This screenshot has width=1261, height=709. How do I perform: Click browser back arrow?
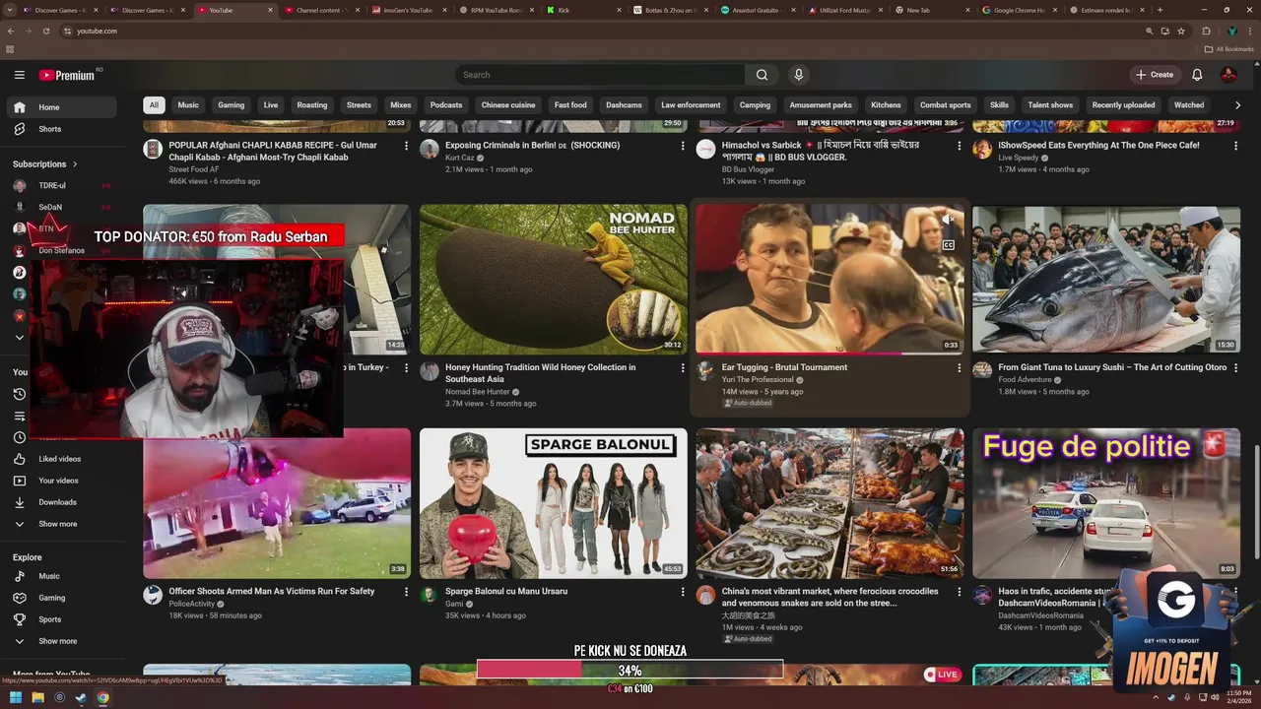11,31
